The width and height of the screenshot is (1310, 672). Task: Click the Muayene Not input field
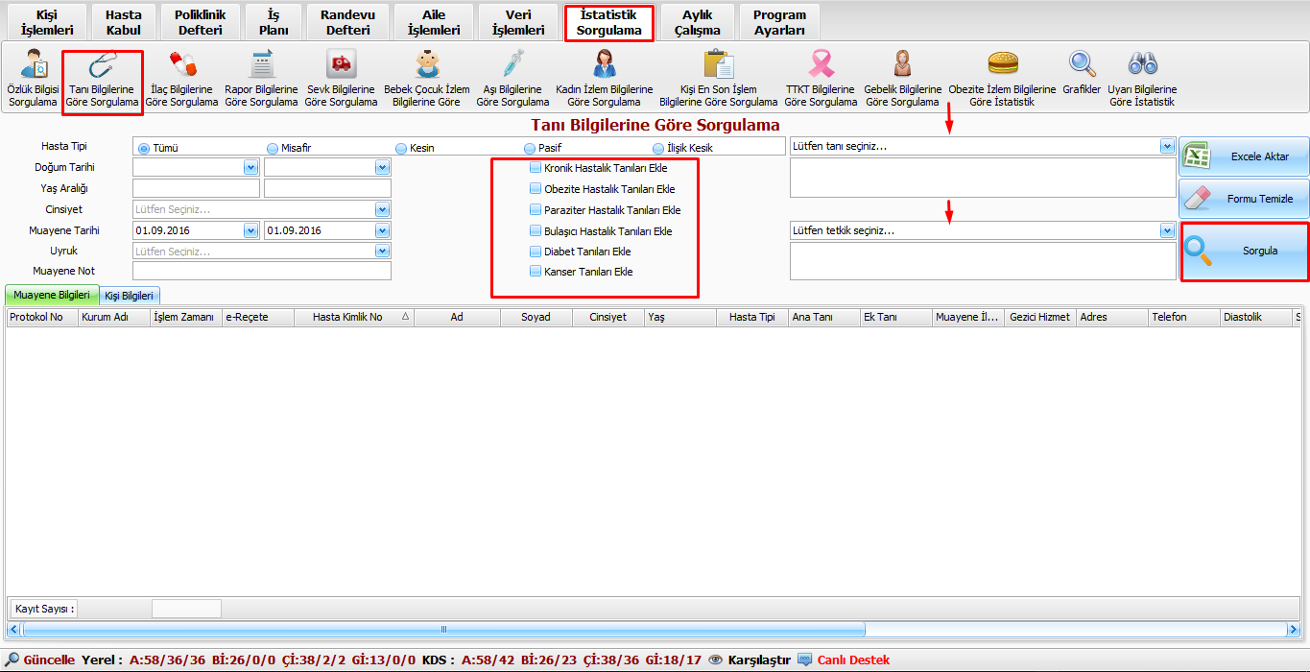tap(261, 272)
